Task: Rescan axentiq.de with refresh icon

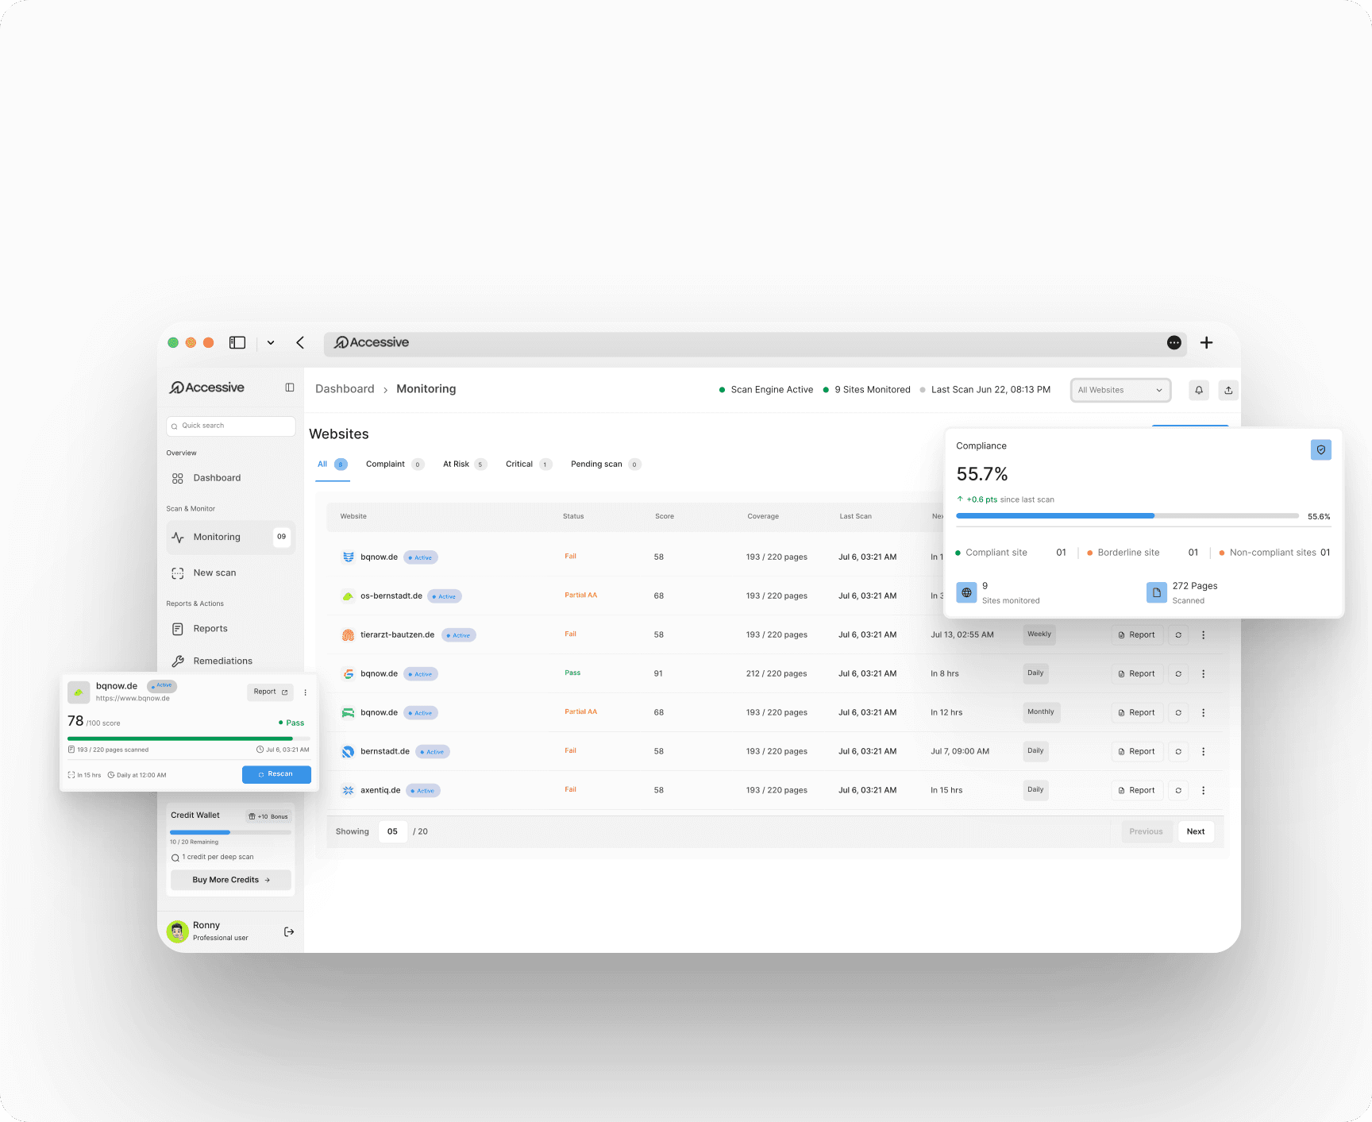Action: tap(1178, 790)
